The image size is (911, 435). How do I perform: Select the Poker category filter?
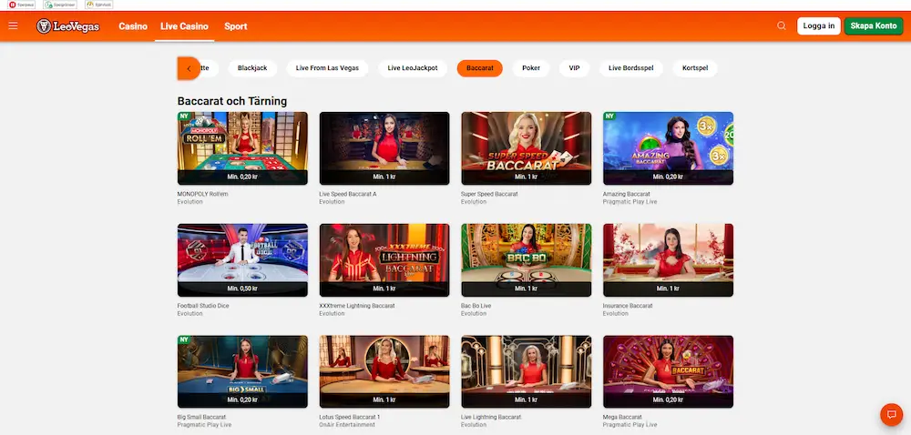[531, 68]
